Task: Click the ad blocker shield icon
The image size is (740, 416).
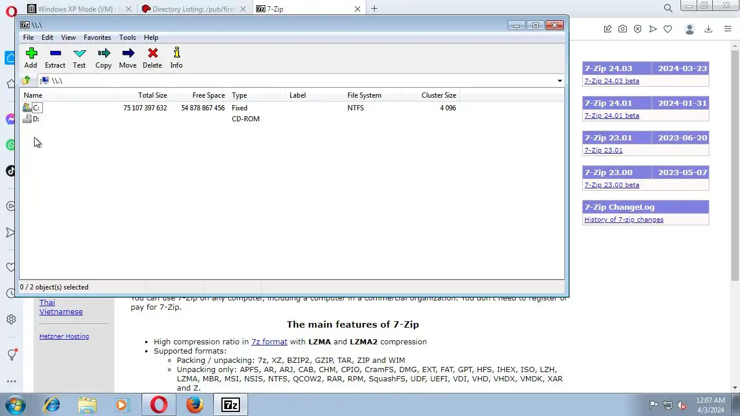Action: coord(638,29)
